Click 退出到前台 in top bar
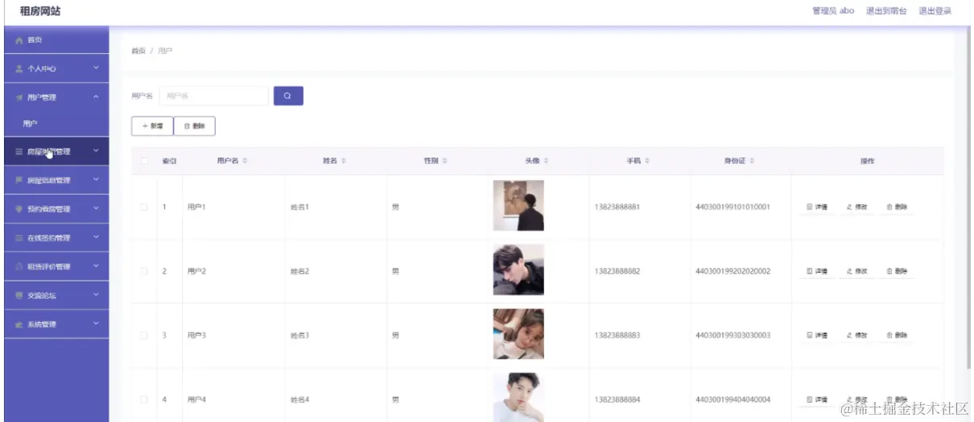The image size is (974, 422). (x=885, y=11)
